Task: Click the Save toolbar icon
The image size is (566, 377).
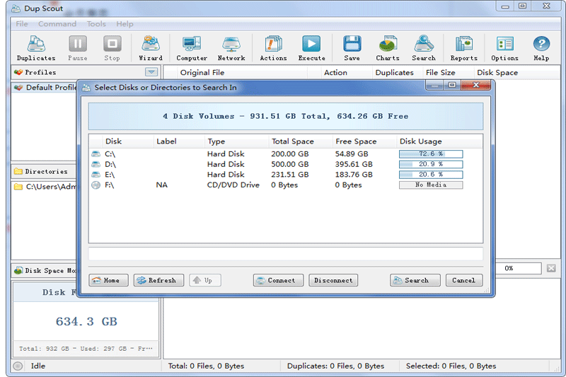Action: pos(352,48)
